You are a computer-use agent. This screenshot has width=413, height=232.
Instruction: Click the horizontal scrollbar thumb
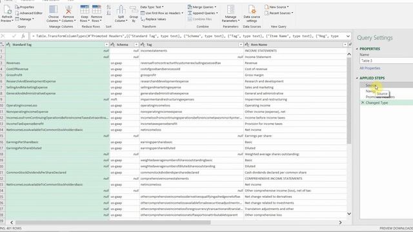click(113, 222)
